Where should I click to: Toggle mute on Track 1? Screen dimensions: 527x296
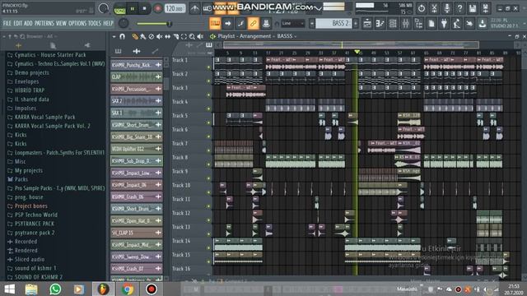(208, 67)
